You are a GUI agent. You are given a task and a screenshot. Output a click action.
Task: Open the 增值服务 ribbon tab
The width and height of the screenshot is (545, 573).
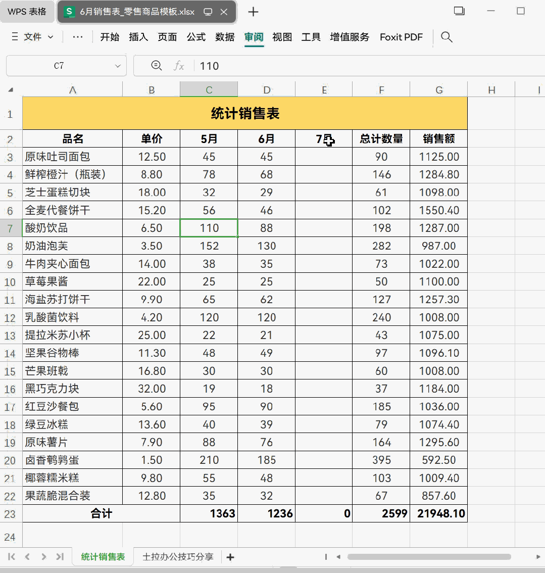click(350, 37)
